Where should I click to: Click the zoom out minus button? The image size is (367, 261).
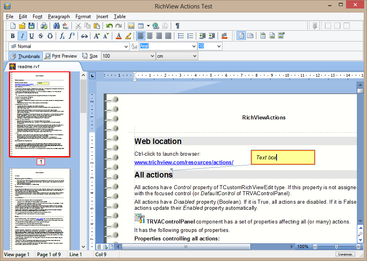click(x=315, y=246)
